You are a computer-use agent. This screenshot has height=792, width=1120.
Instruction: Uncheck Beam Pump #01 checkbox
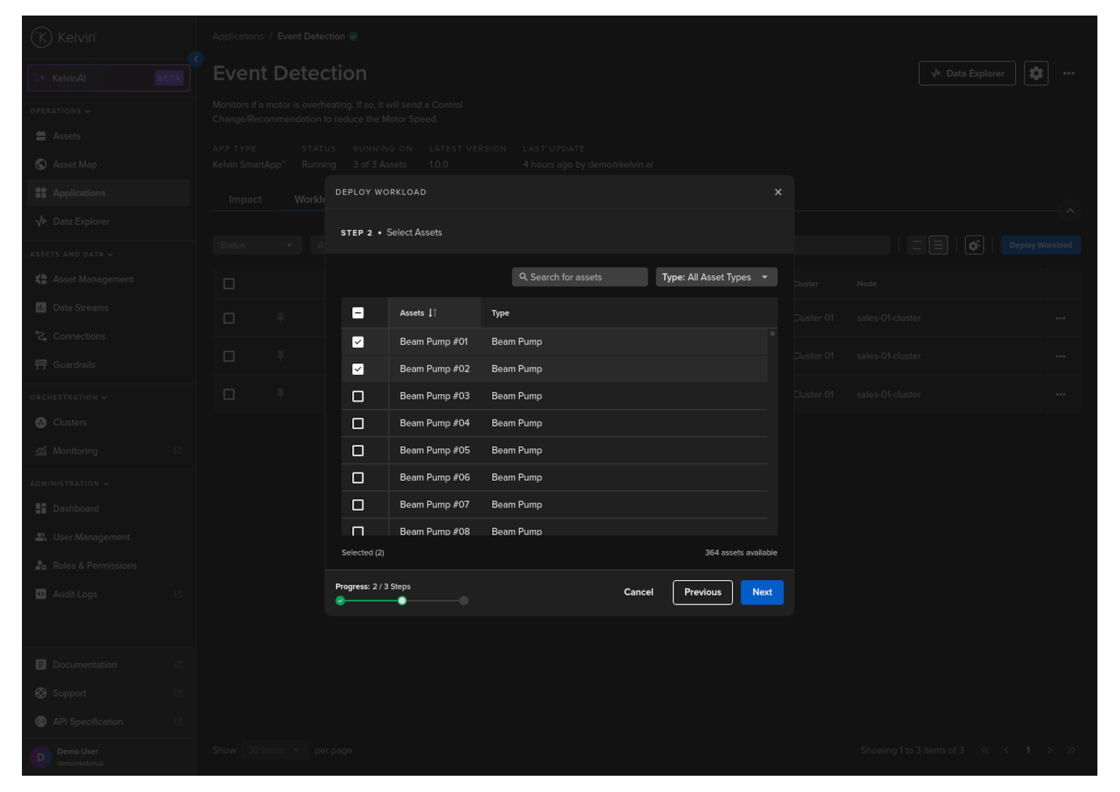point(358,342)
